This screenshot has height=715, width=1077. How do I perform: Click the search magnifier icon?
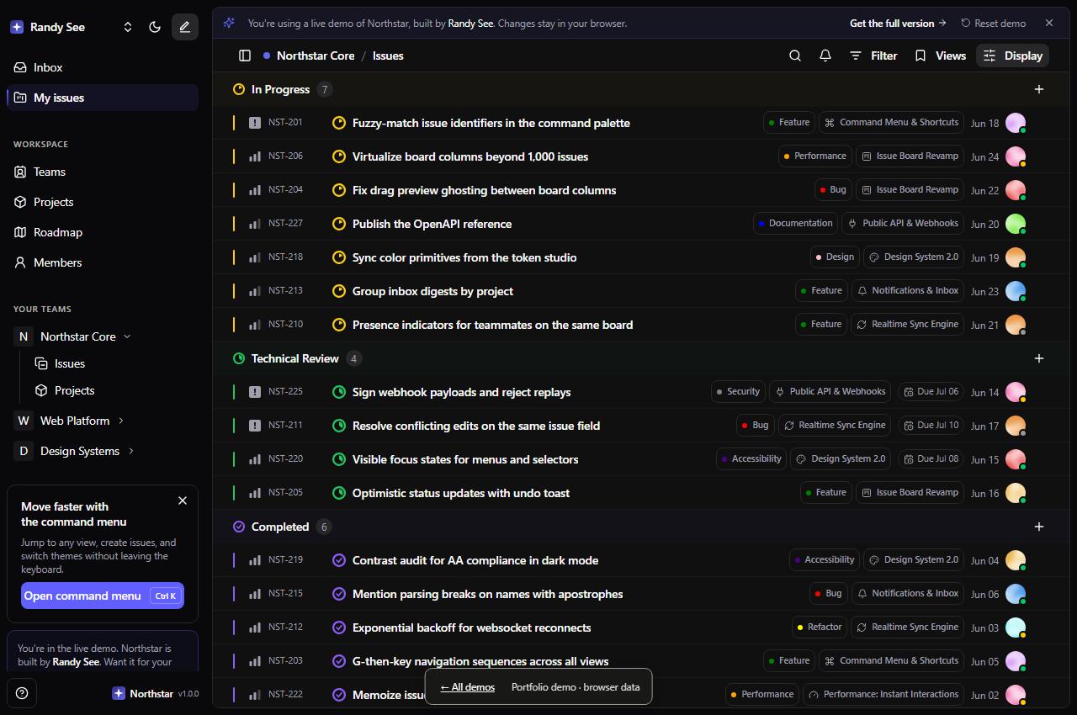click(795, 56)
